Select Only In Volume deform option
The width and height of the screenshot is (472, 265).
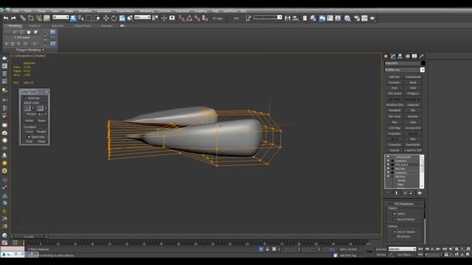395,232
